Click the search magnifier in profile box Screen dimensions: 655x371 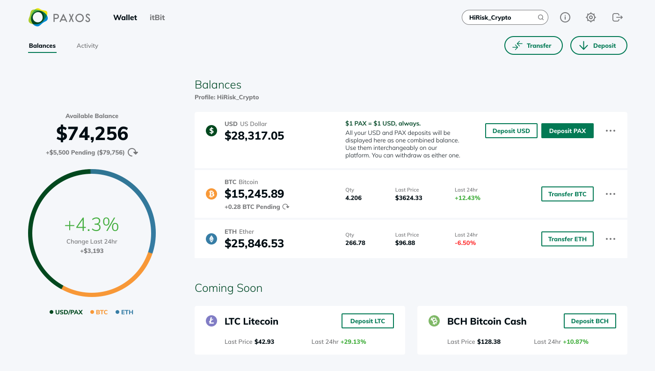540,18
